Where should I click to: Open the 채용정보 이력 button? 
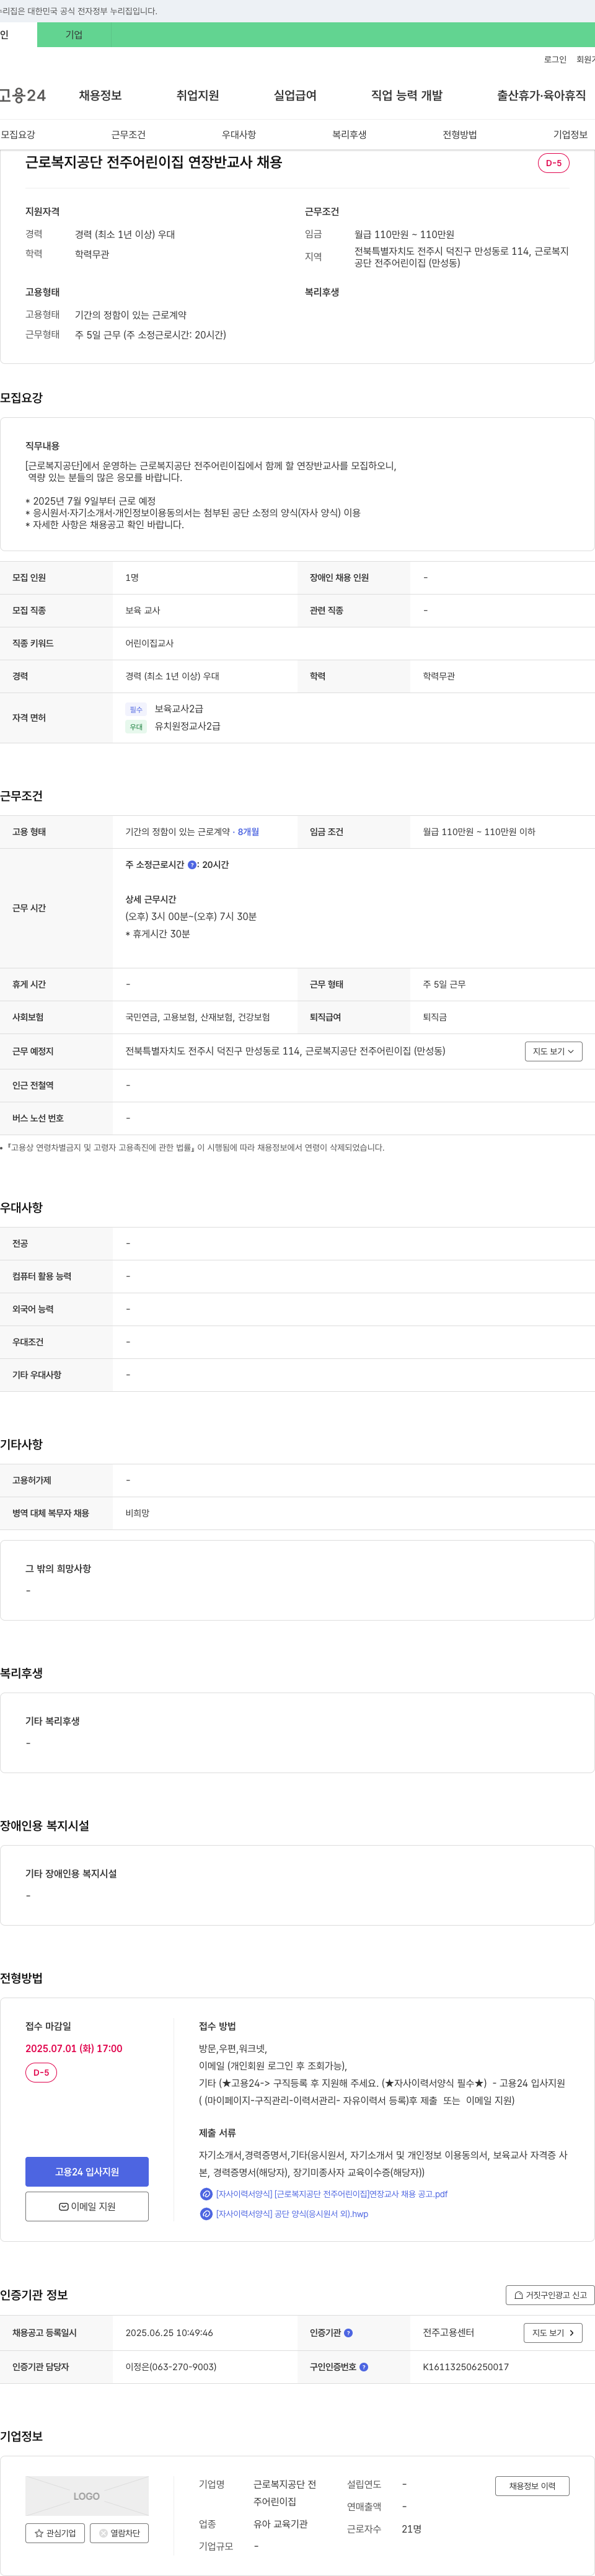532,2485
